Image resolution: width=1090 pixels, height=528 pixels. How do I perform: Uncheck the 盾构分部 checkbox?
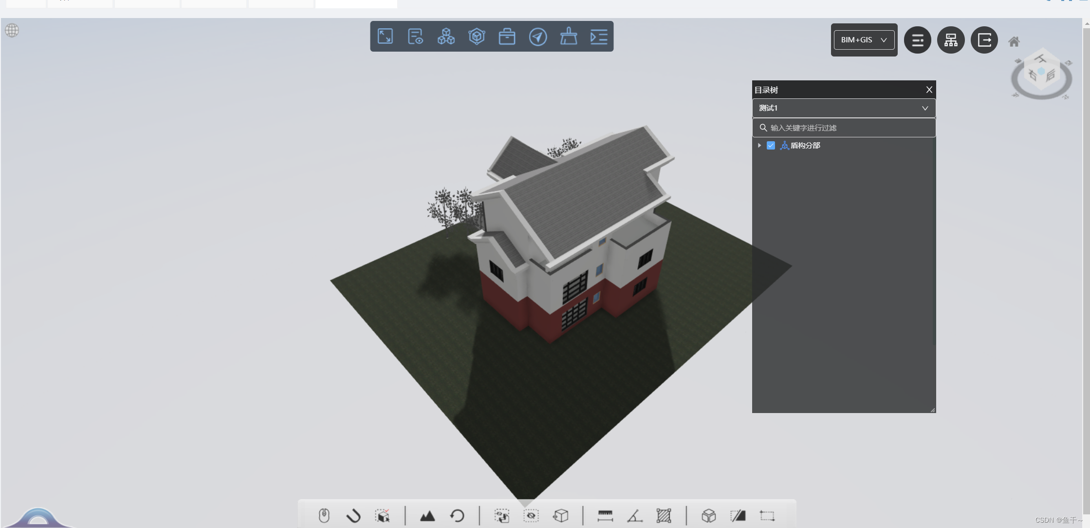pyautogui.click(x=771, y=146)
